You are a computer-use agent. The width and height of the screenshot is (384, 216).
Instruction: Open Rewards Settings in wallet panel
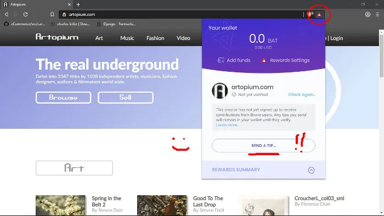pyautogui.click(x=286, y=60)
